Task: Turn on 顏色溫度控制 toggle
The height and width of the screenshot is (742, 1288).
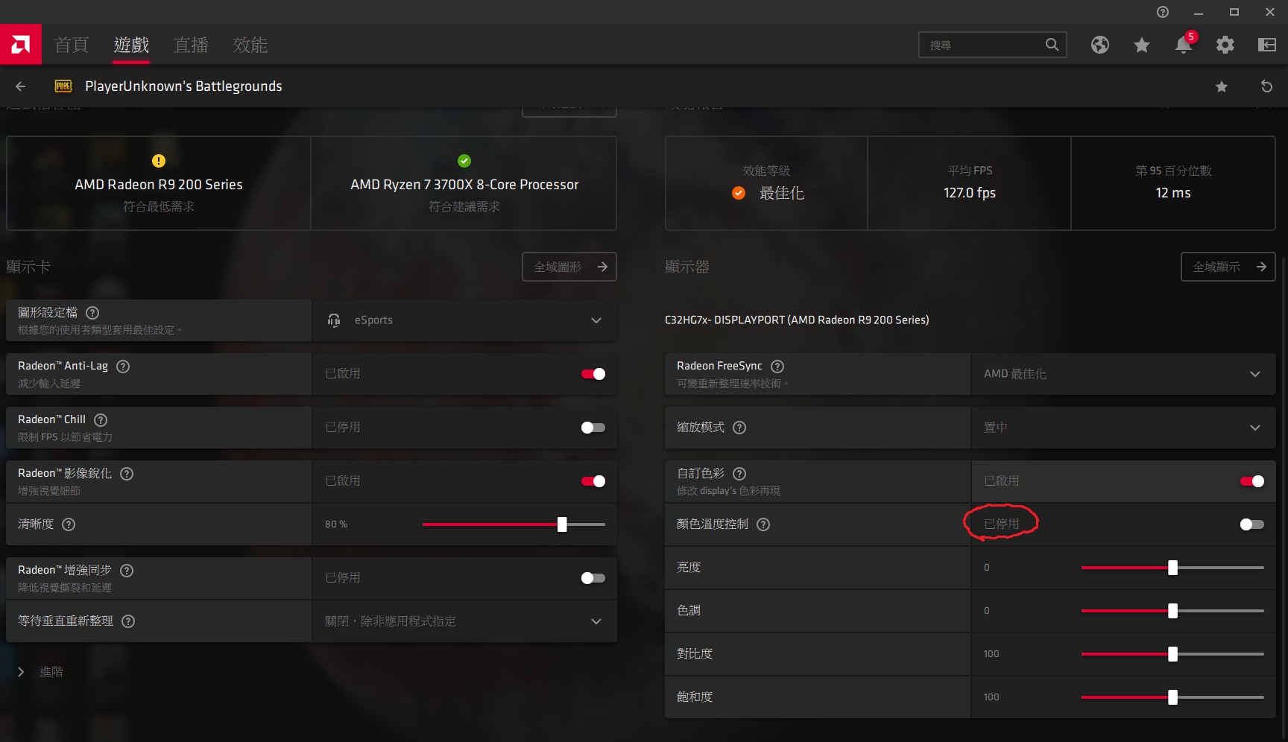Action: 1251,524
